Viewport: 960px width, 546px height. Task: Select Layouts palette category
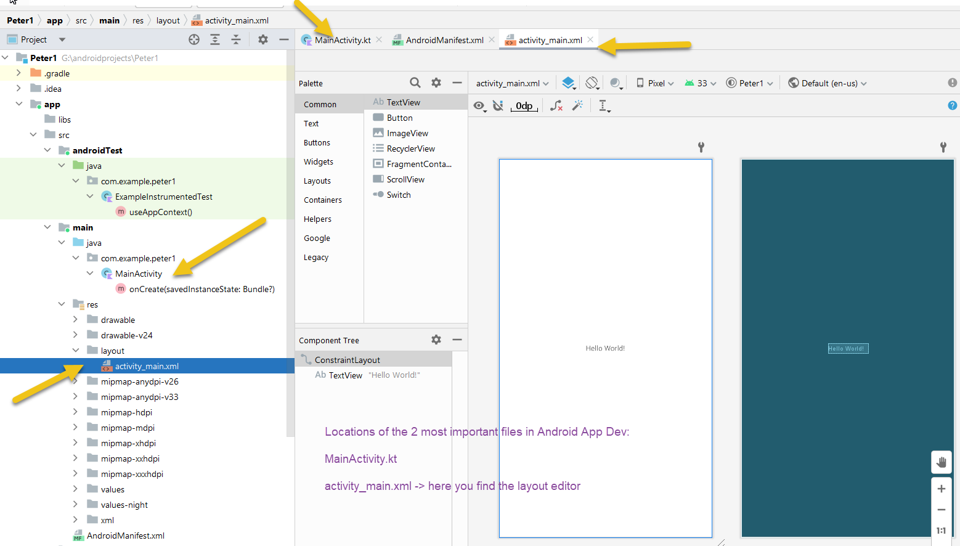click(x=330, y=181)
